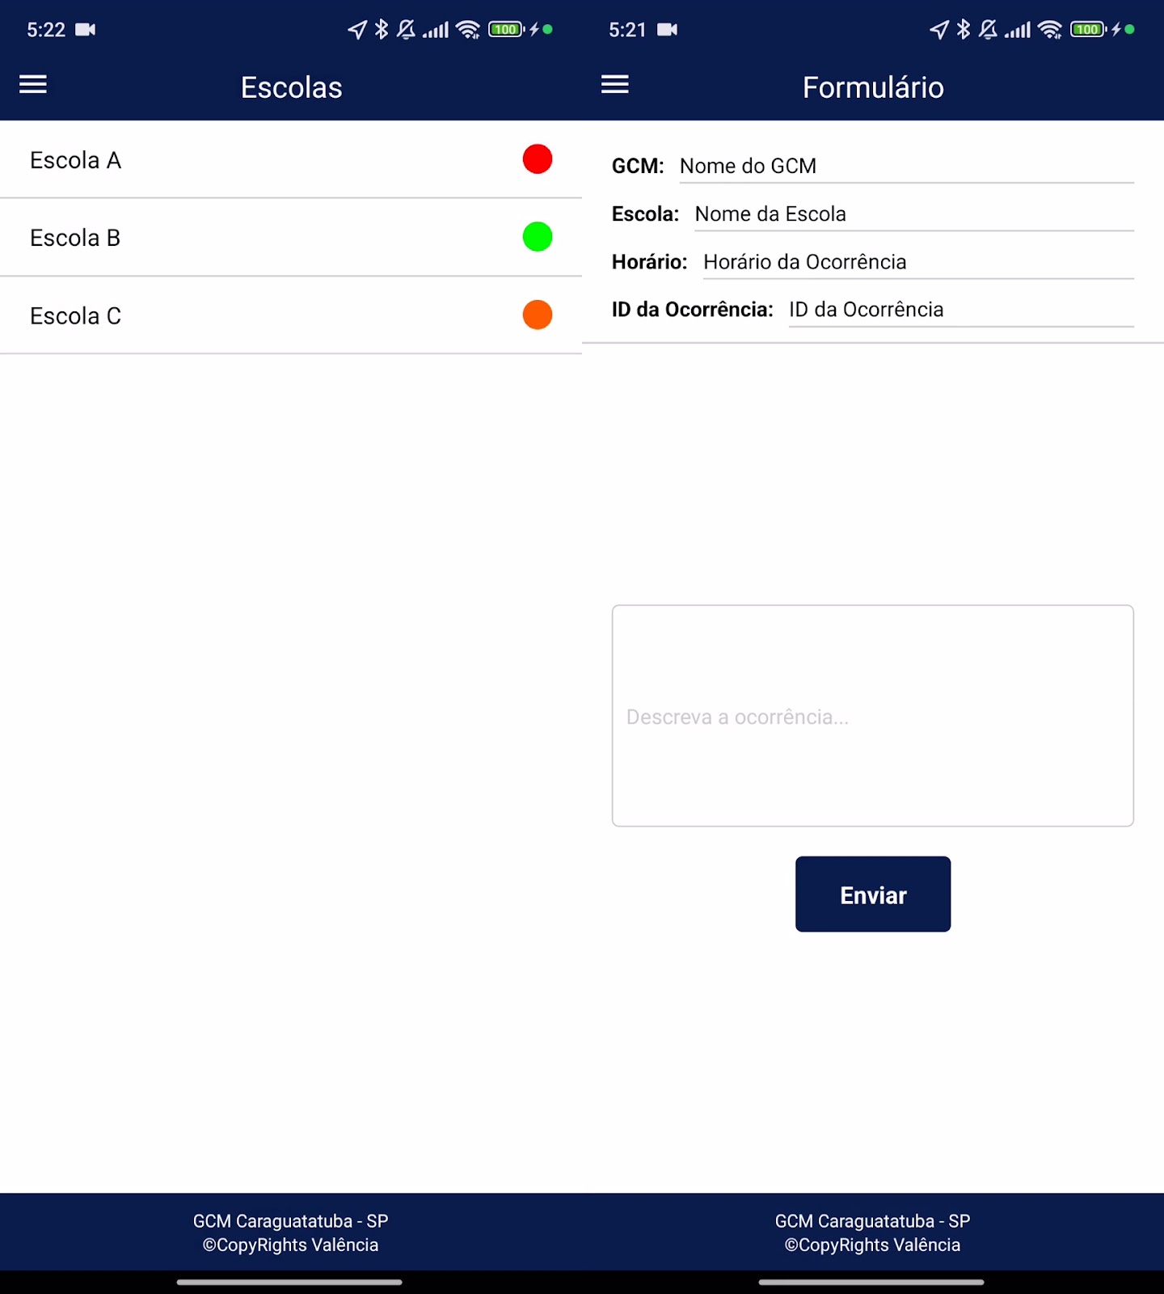Tap the home gesture bar on Formulário screen
This screenshot has width=1164, height=1294.
[x=871, y=1282]
